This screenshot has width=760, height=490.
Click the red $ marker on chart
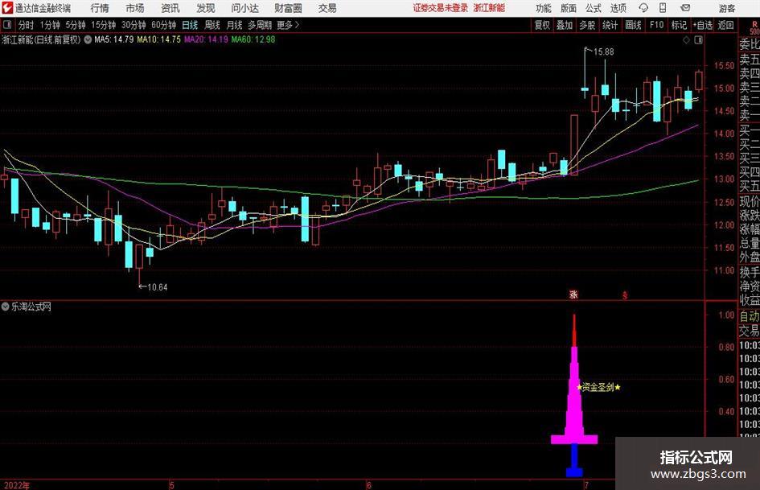point(625,295)
